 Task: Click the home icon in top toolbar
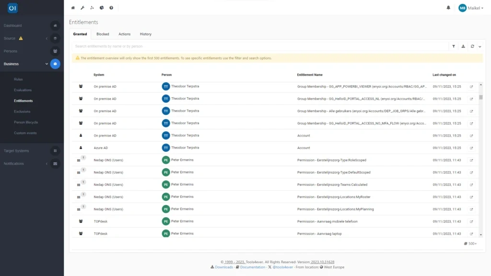[x=73, y=8]
